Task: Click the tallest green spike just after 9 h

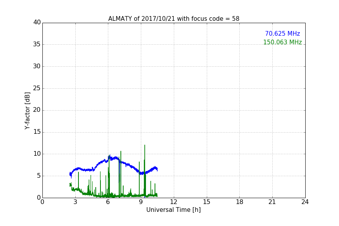Action: pos(145,170)
